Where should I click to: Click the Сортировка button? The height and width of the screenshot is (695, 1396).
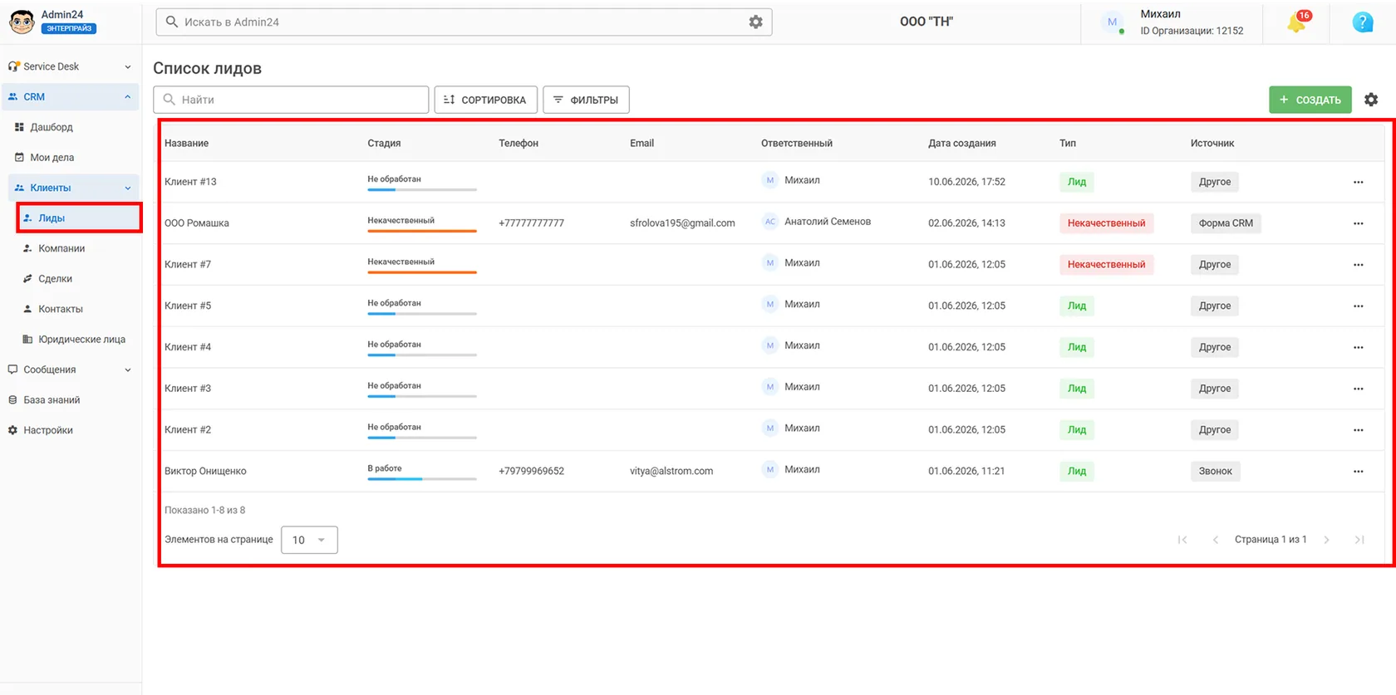click(485, 100)
